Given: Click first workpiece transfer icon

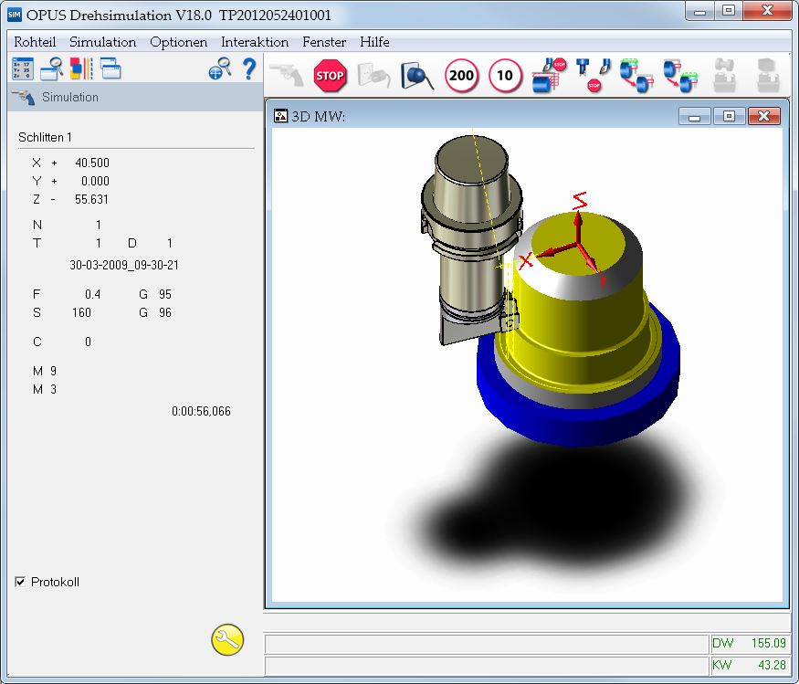Looking at the screenshot, I should 636,76.
